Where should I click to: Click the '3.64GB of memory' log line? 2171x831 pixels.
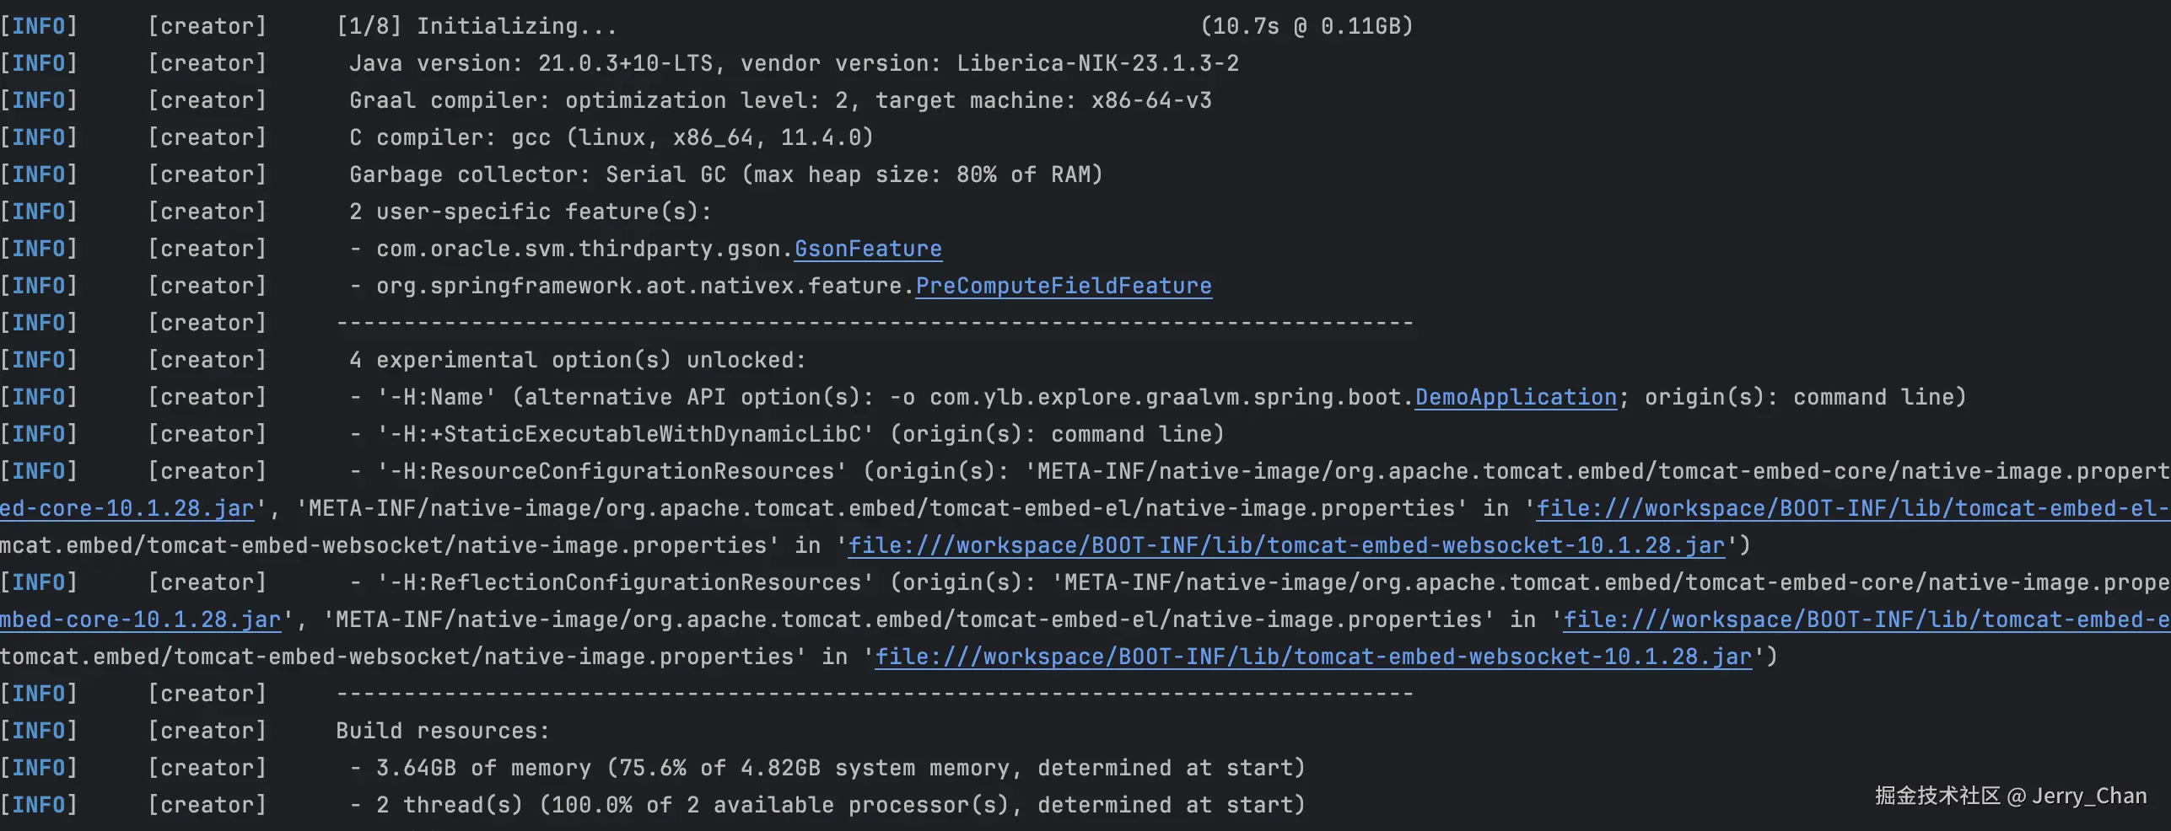[x=827, y=768]
